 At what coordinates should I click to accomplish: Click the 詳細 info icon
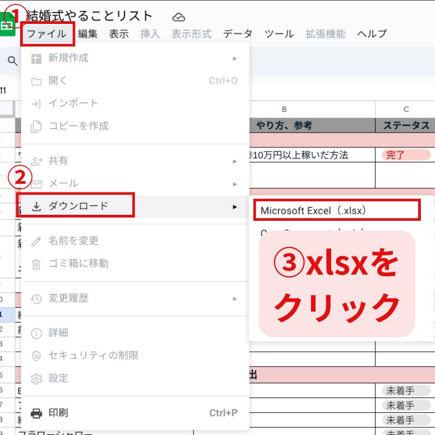[36, 333]
